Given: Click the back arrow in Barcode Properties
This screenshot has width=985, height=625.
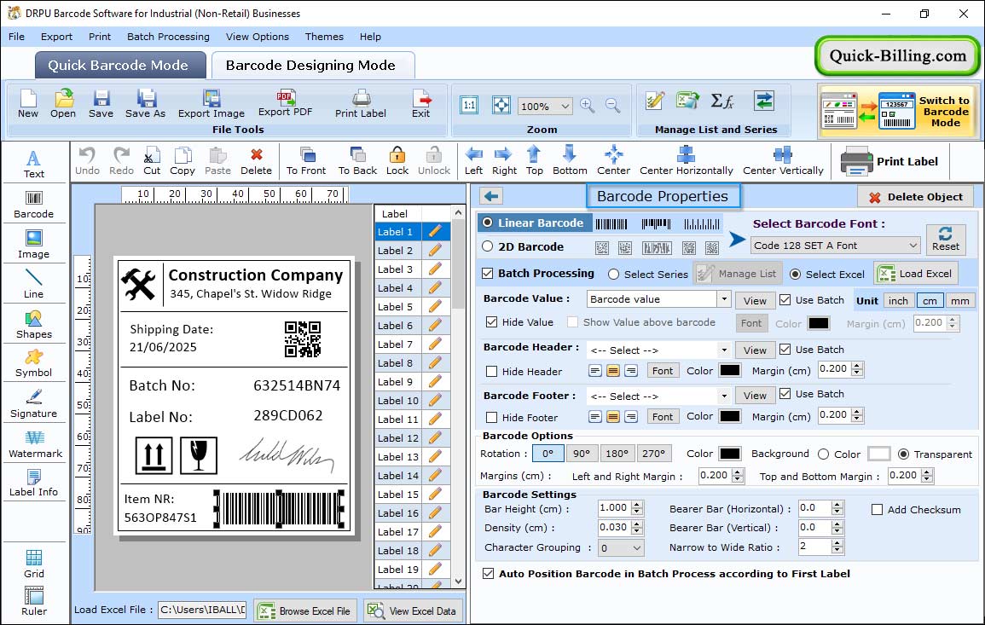Looking at the screenshot, I should pos(491,197).
